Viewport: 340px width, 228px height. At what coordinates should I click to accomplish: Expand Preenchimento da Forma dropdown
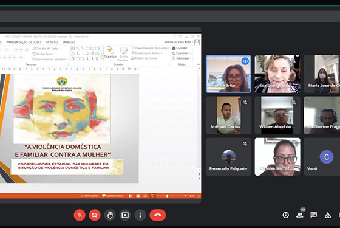(150, 48)
